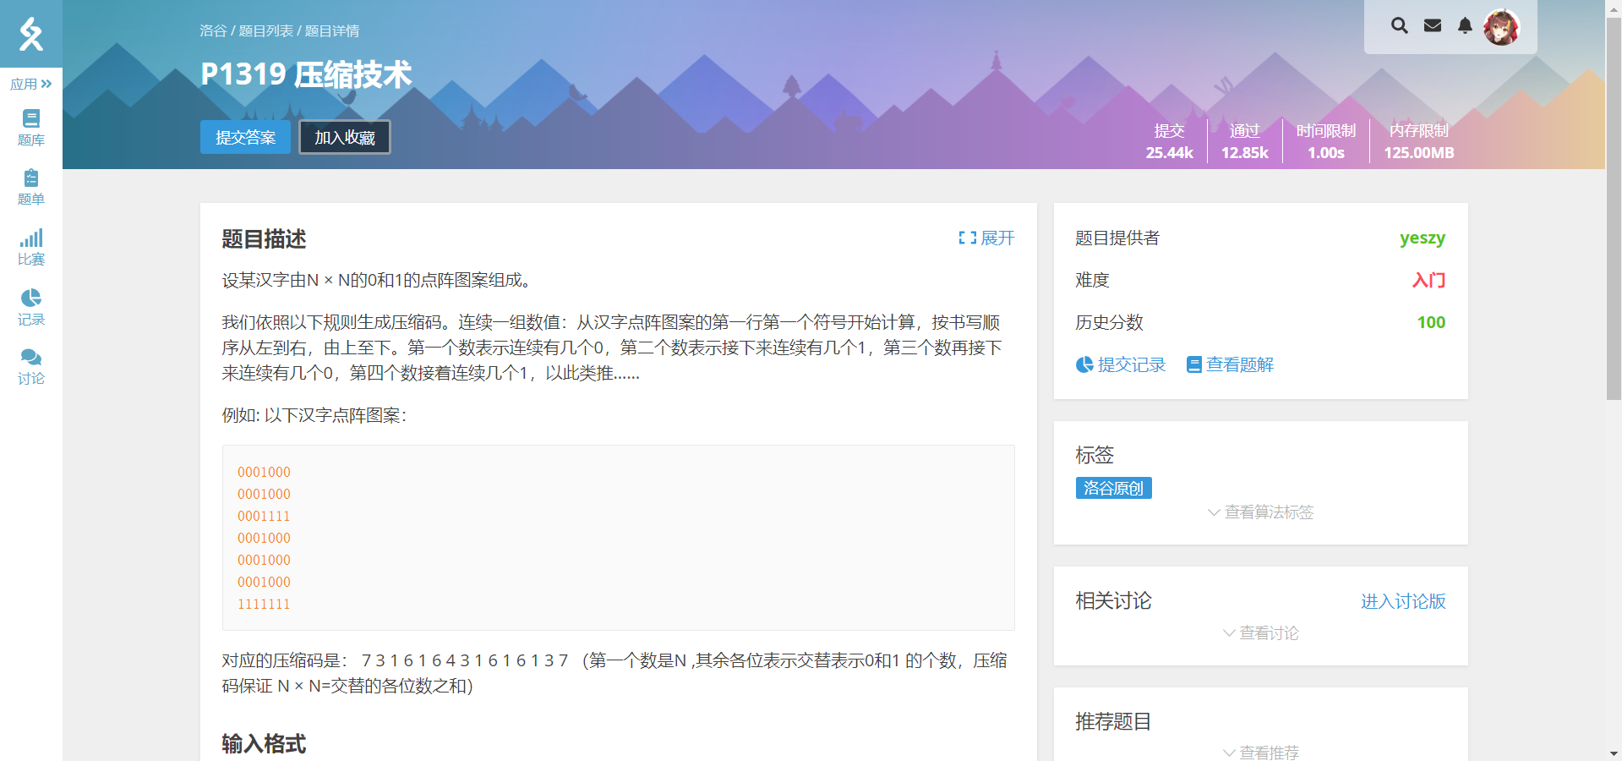
Task: Open 题目列表 breadcrumb link
Action: (x=265, y=31)
